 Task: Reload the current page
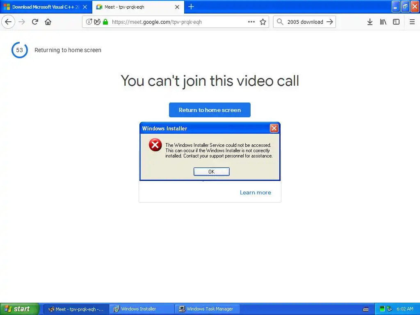click(x=35, y=22)
